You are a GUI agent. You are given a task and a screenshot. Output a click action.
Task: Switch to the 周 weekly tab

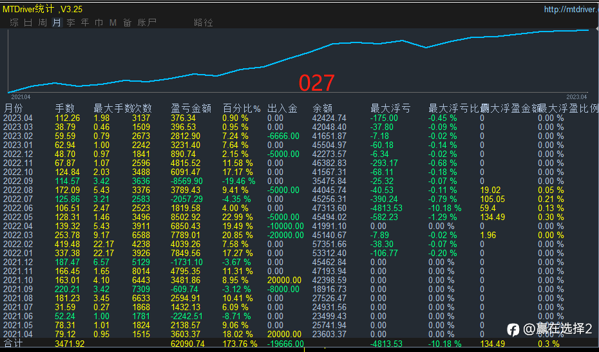click(x=43, y=23)
